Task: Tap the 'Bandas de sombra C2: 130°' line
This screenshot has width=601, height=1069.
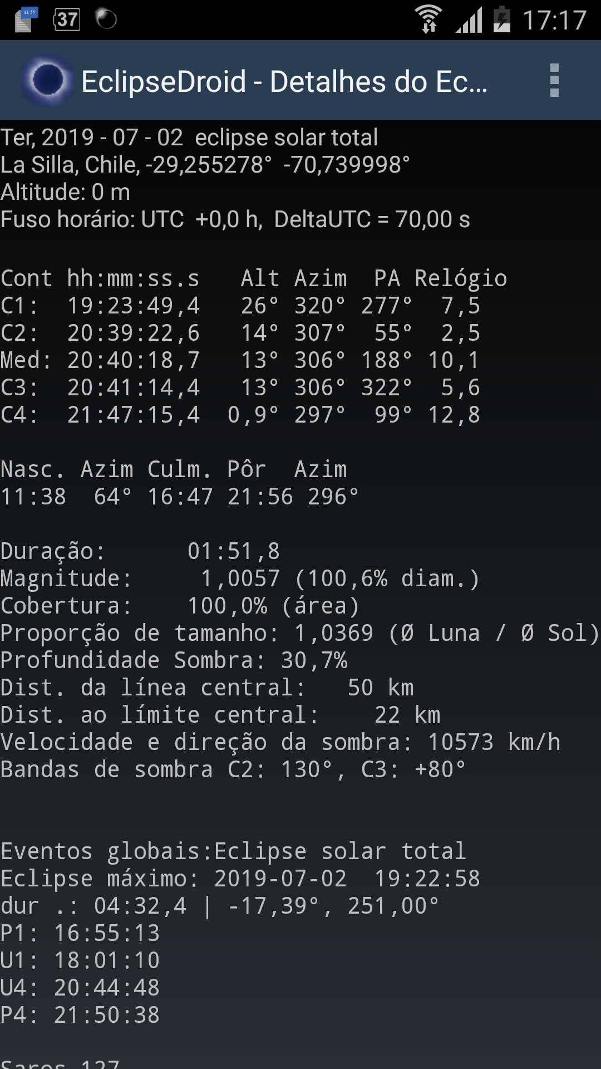Action: point(233,769)
